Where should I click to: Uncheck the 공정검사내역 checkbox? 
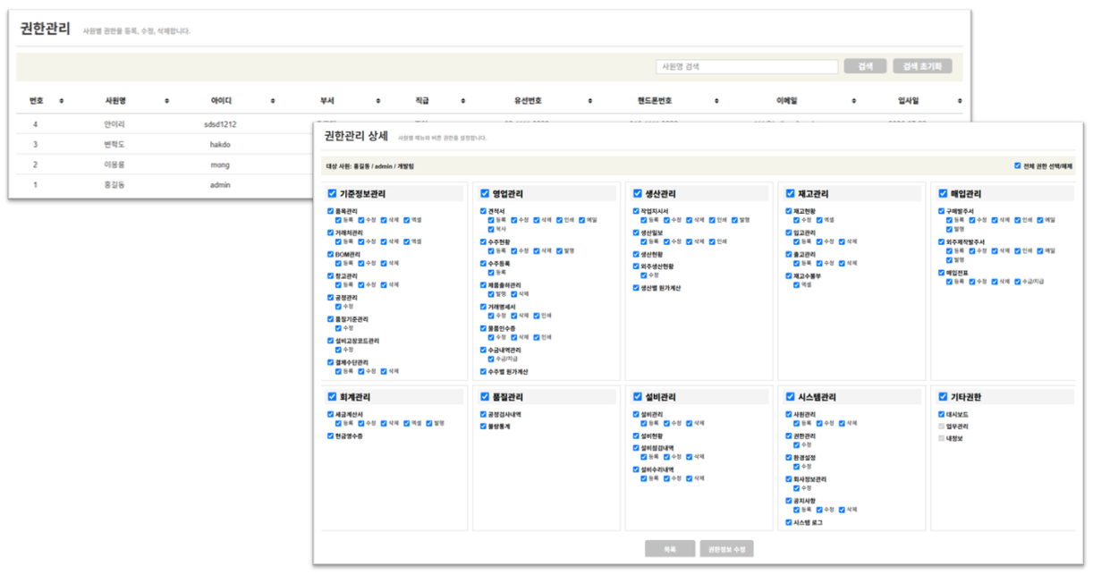click(483, 415)
